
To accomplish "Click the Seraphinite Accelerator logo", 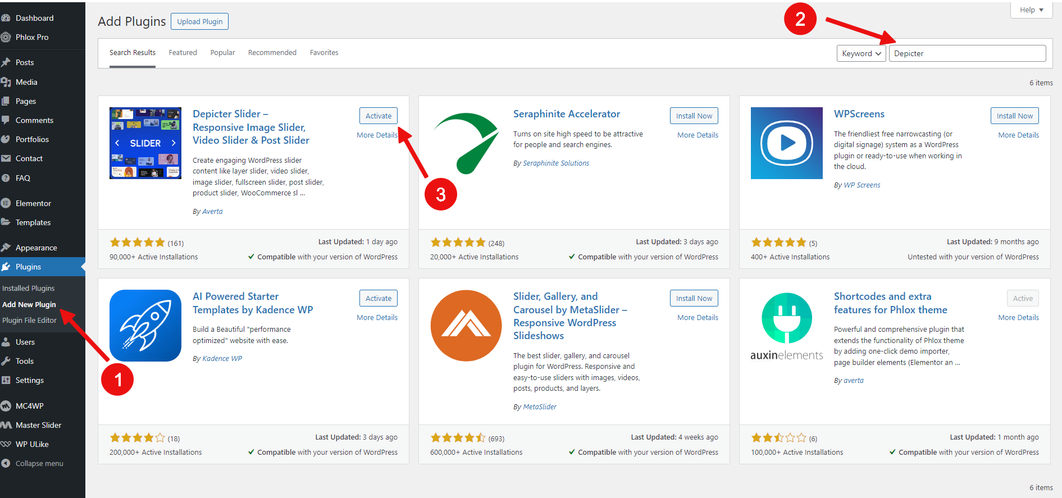I will [466, 143].
